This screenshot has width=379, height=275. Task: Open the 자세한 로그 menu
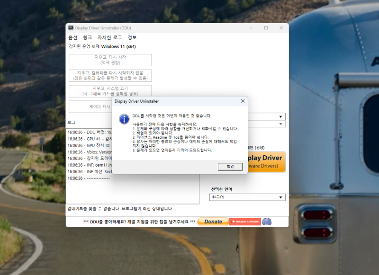click(x=109, y=37)
